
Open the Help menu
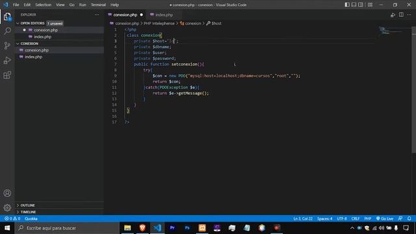click(x=114, y=5)
